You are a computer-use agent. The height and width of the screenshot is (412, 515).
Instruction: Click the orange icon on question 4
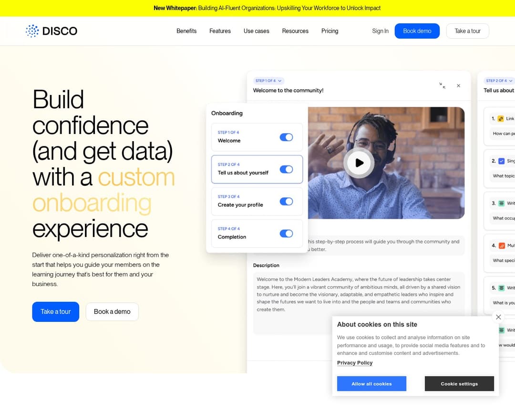501,246
